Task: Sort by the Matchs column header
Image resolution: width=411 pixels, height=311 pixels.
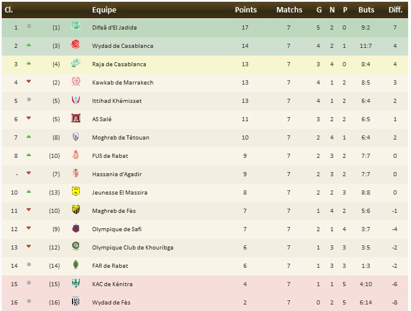Action: click(289, 9)
